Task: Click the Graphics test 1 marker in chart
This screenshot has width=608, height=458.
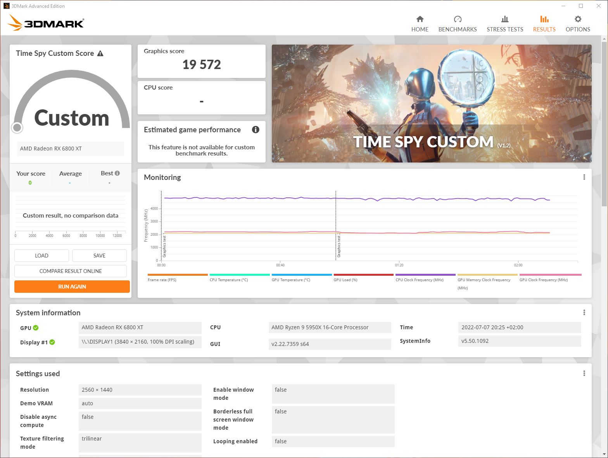Action: (164, 246)
